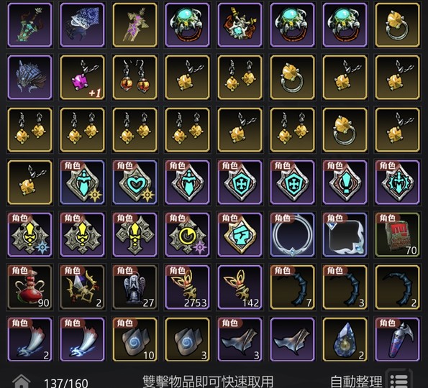Select the cyan heart emblem badge
Viewport: 428px width, 388px height.
pos(135,182)
